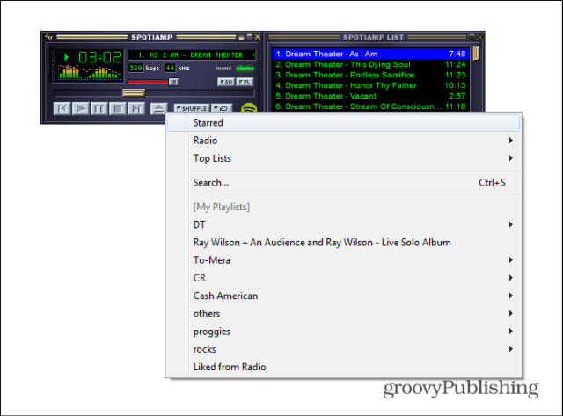Close the Spotiamp List window
Viewport: 563px width, 416px height.
pyautogui.click(x=479, y=37)
